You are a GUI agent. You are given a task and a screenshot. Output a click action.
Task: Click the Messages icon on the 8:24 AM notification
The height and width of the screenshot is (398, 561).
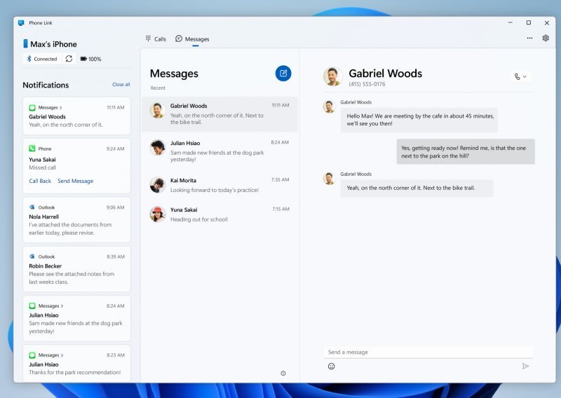click(32, 306)
